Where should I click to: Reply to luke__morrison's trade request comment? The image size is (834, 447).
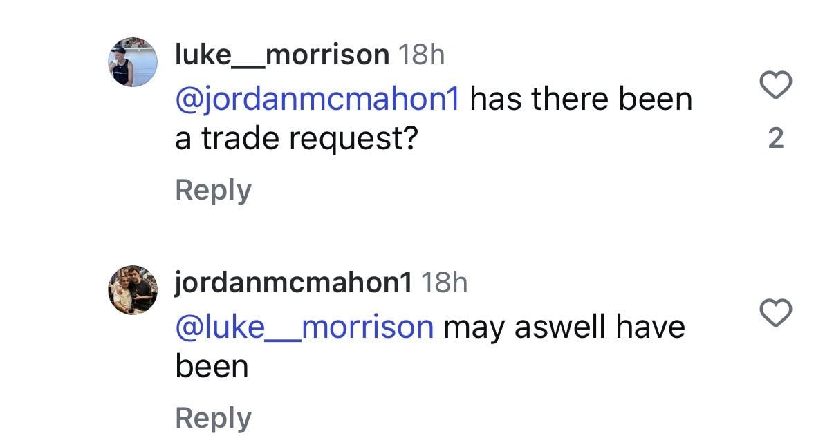[213, 190]
